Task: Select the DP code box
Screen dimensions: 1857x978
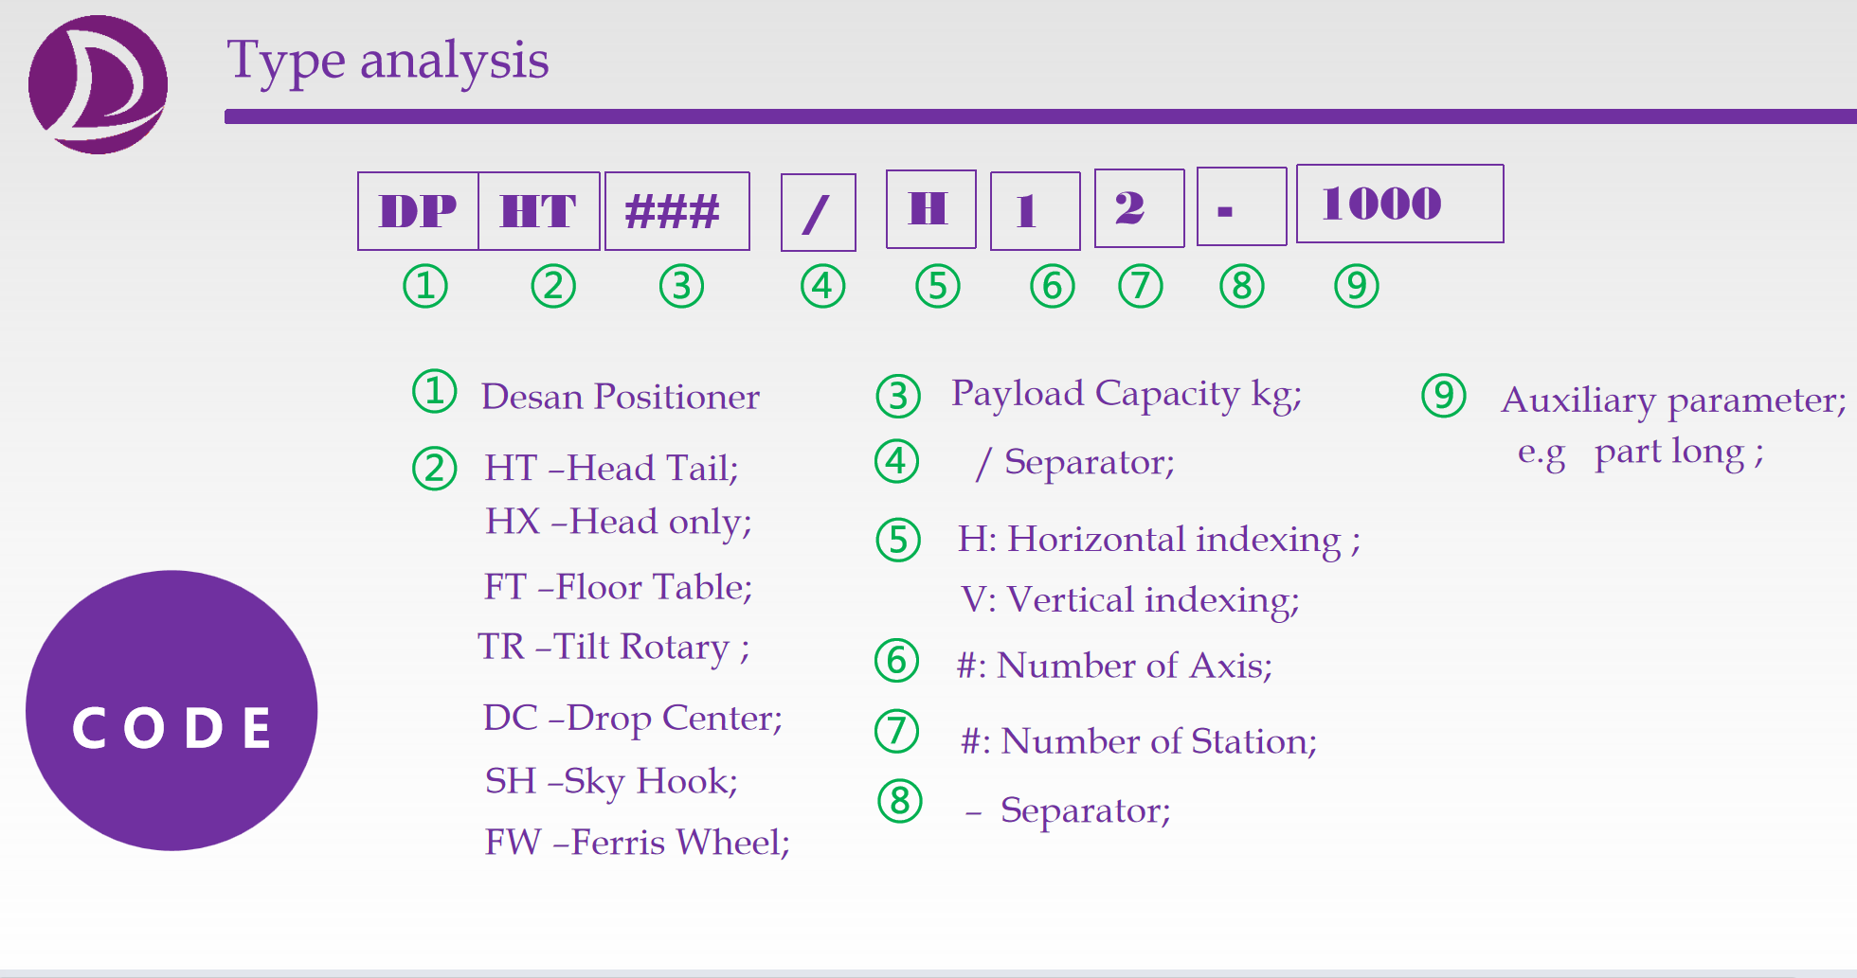Action: [418, 211]
